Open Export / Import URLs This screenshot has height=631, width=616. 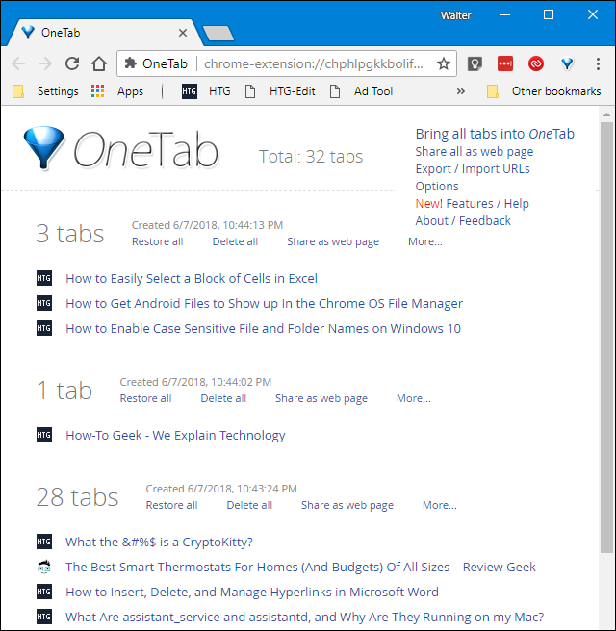coord(473,168)
